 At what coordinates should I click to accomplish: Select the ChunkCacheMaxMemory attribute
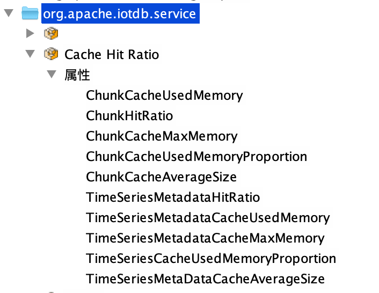coord(162,136)
